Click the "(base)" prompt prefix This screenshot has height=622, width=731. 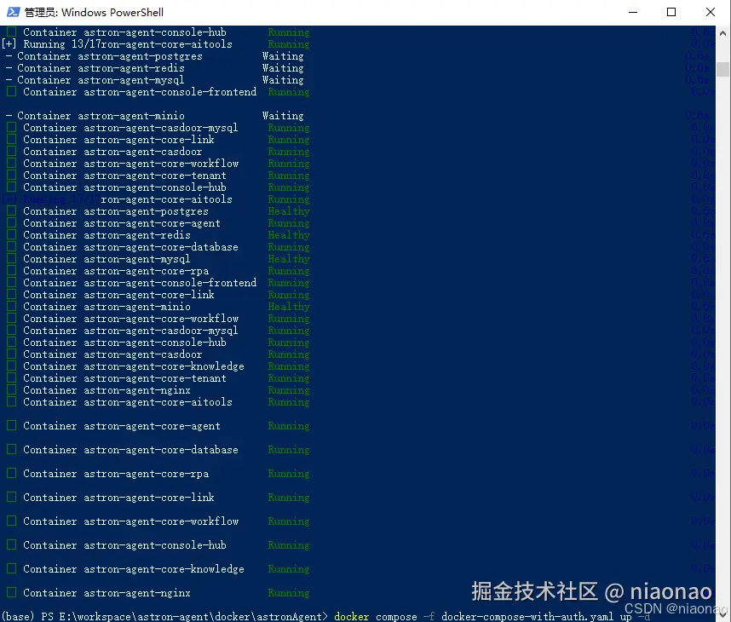point(18,616)
